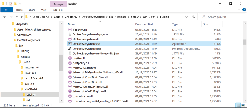
Task: Navigate to Local Disk (C:) in address bar
Action: [x=41, y=17]
